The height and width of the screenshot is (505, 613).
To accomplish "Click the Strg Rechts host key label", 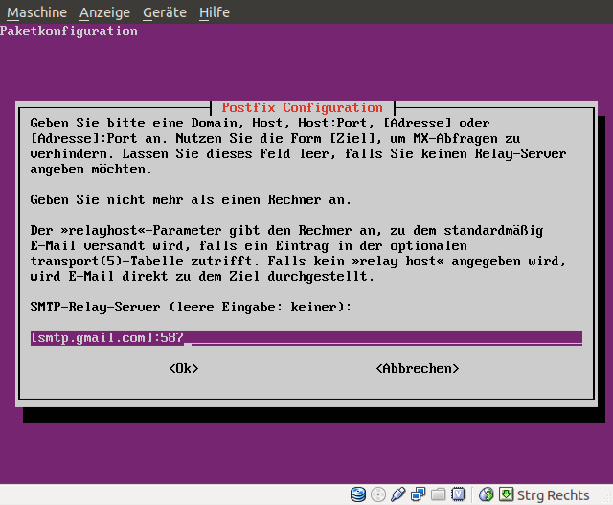I will coord(553,495).
